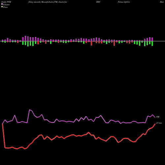Click the 'Daily PVM' title text

6,2
